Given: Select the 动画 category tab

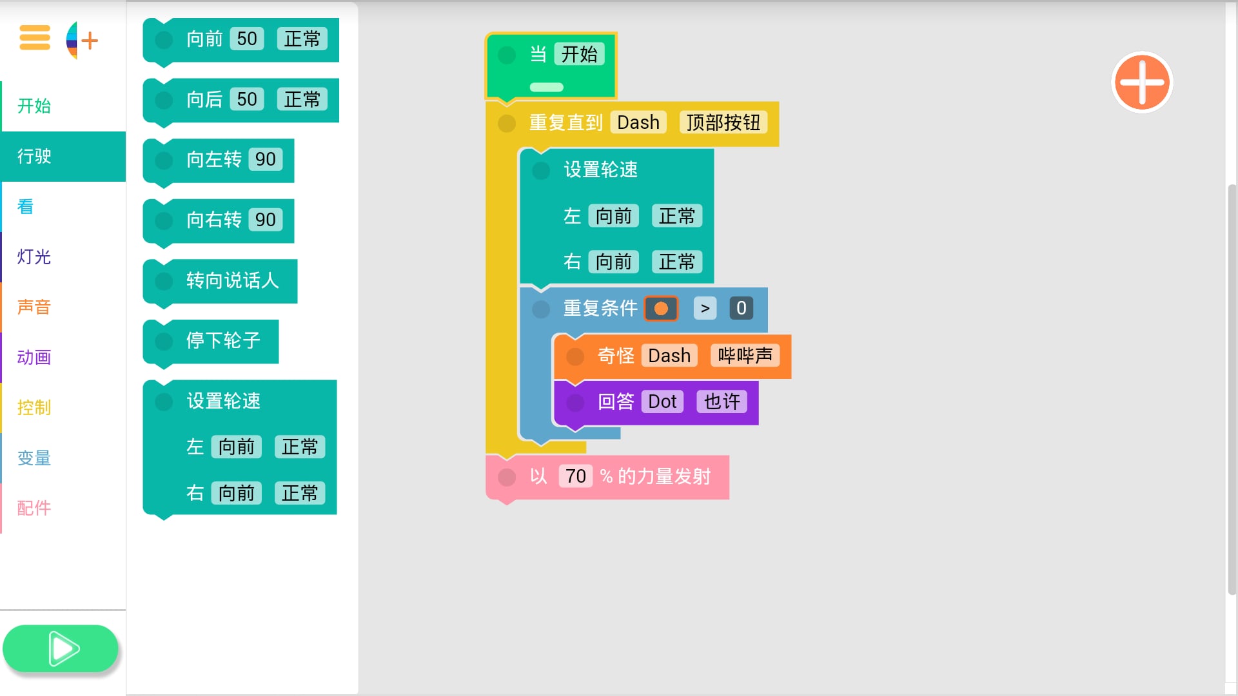Looking at the screenshot, I should tap(63, 357).
